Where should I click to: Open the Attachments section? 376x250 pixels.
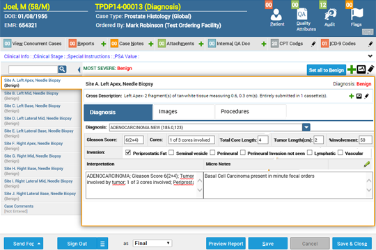click(x=176, y=44)
